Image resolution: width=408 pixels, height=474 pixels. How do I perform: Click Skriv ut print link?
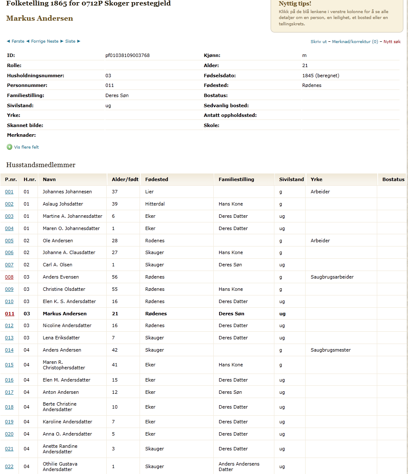319,42
